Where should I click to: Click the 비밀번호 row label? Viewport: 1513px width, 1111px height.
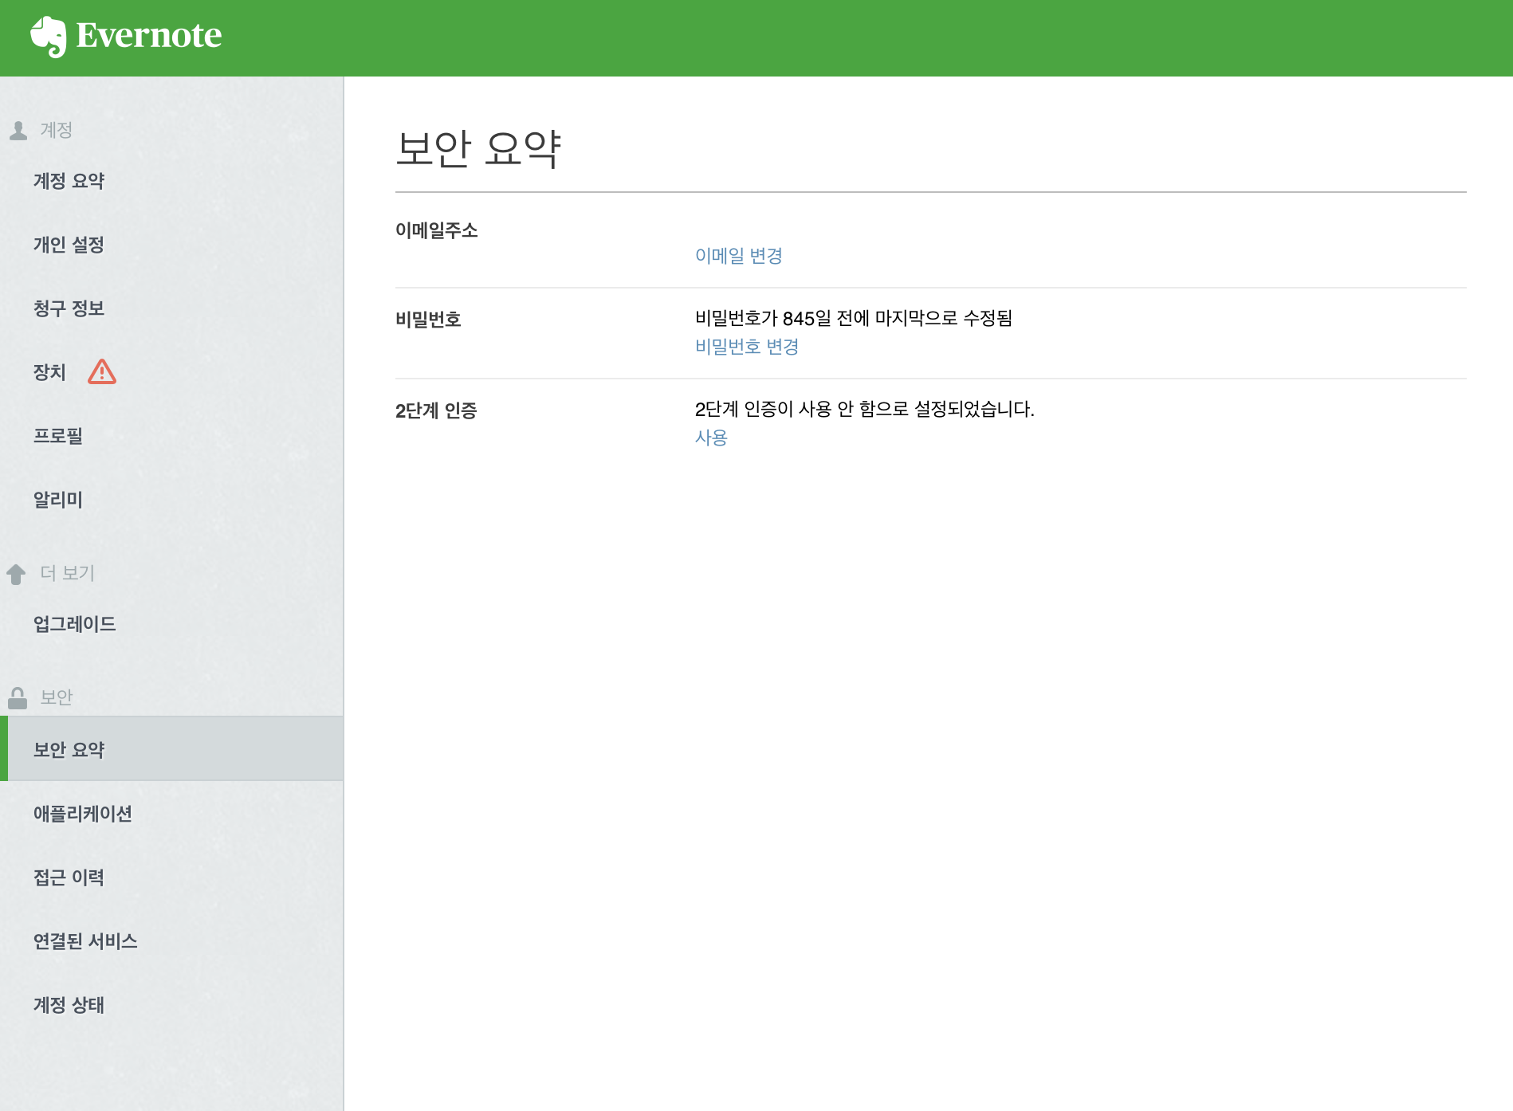tap(428, 320)
